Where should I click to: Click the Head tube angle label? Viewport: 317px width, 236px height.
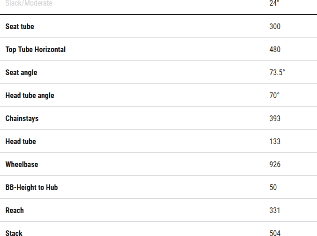[x=30, y=96]
